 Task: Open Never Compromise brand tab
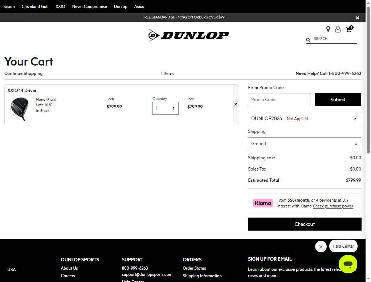pos(89,7)
